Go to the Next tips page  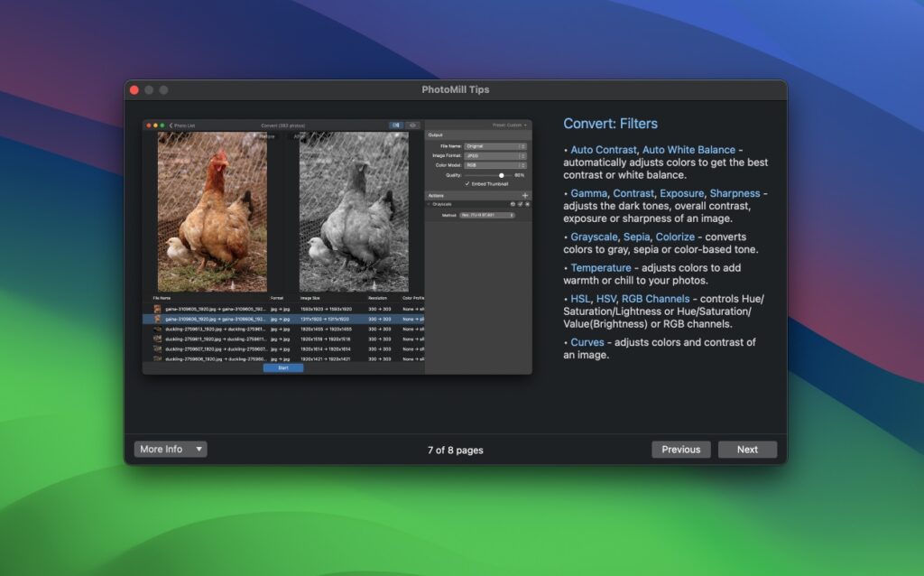click(x=747, y=449)
